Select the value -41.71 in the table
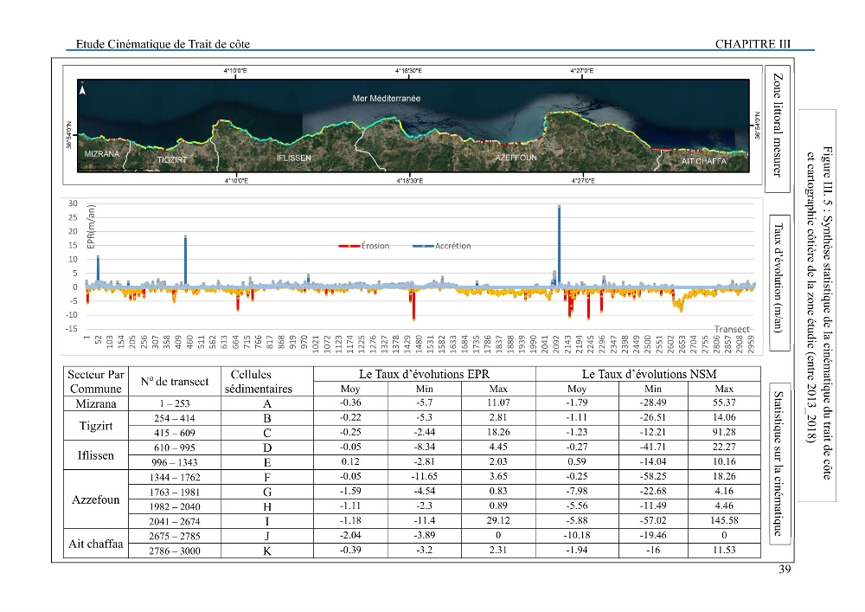865x612 pixels. [653, 447]
